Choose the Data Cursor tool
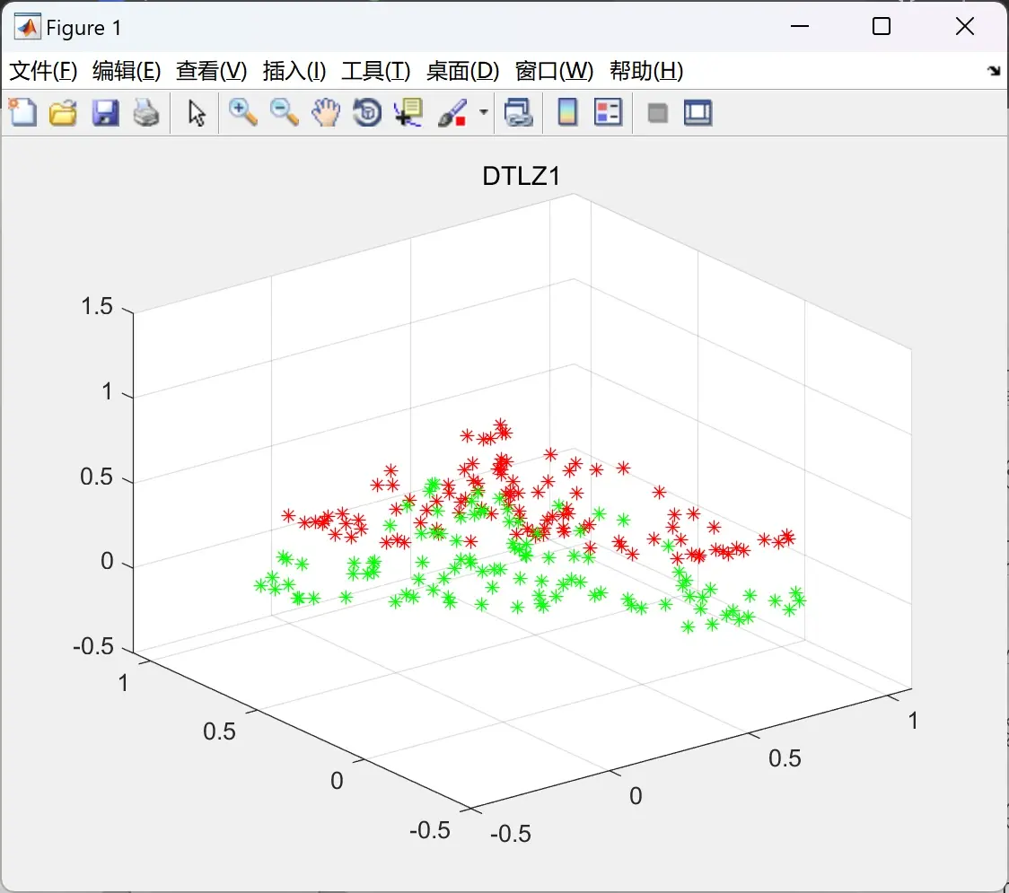 click(x=408, y=112)
